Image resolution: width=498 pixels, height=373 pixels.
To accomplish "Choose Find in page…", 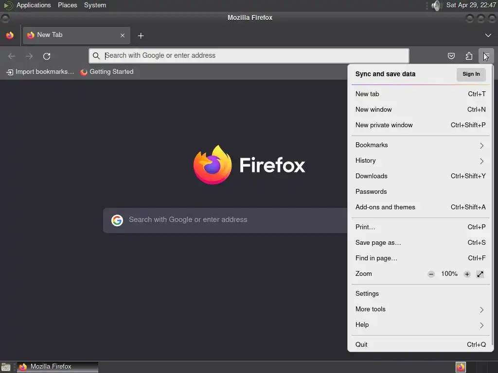I will (420, 258).
